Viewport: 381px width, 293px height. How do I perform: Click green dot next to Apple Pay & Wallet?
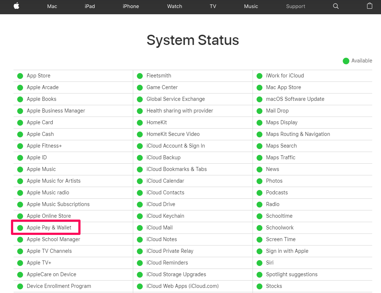click(20, 228)
